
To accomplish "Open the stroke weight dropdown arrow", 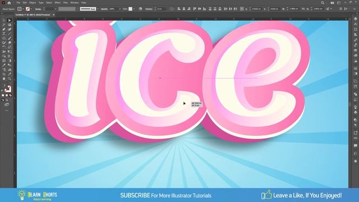I will 55,9.
